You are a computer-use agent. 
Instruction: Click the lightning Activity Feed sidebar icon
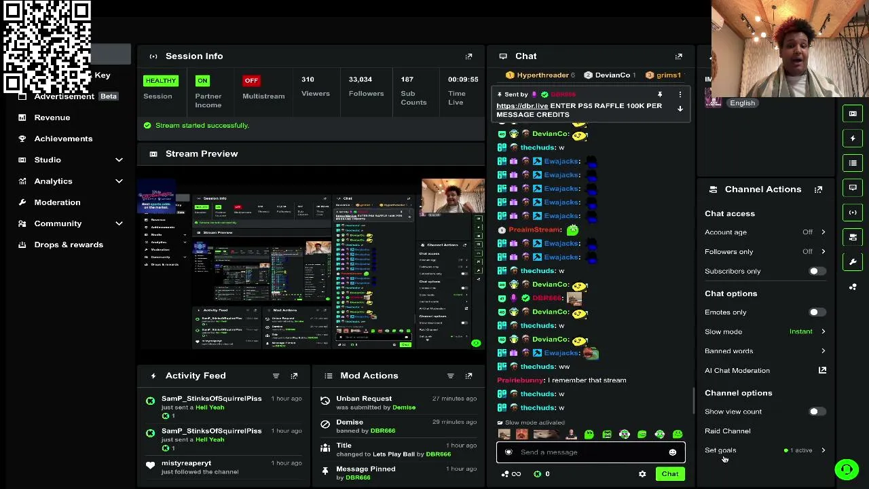853,139
